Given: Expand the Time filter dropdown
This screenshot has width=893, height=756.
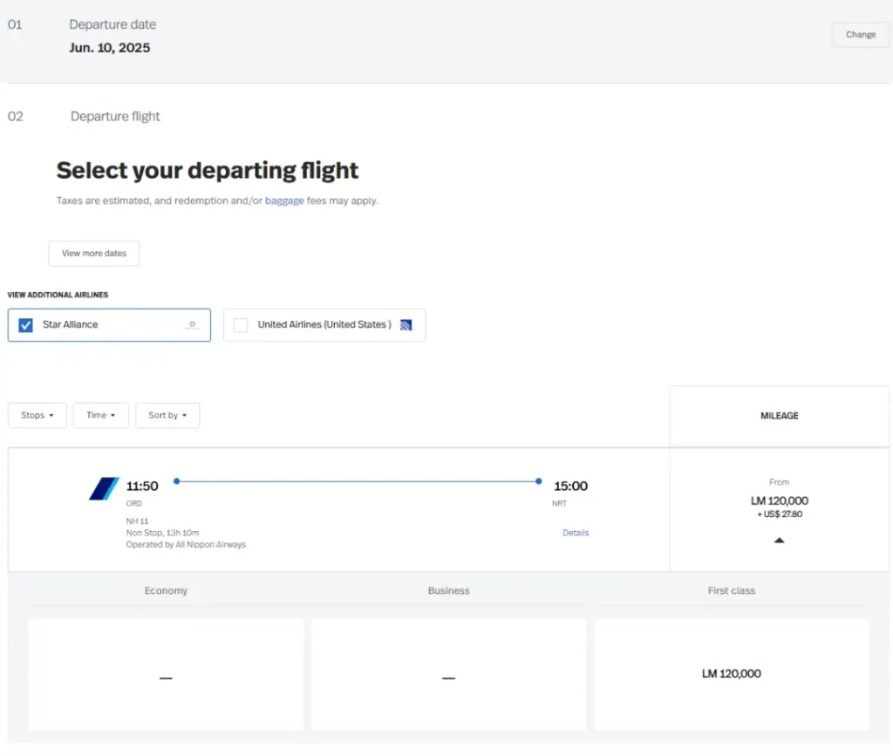Looking at the screenshot, I should 101,416.
